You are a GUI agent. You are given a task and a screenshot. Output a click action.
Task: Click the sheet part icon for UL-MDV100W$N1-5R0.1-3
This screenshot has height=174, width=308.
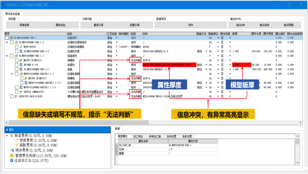pos(20,51)
